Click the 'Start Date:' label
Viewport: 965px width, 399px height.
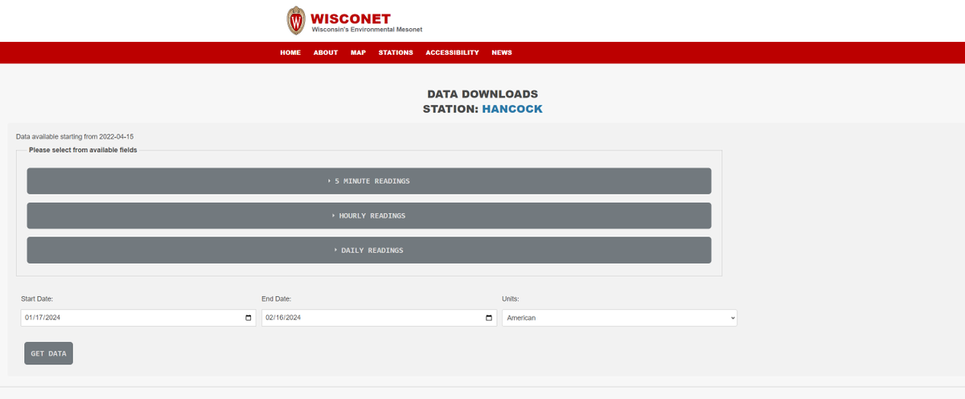pyautogui.click(x=37, y=299)
